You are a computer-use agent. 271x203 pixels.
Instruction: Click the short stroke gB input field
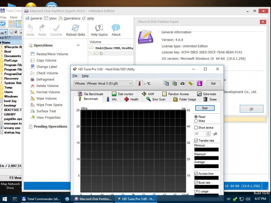tap(200, 134)
